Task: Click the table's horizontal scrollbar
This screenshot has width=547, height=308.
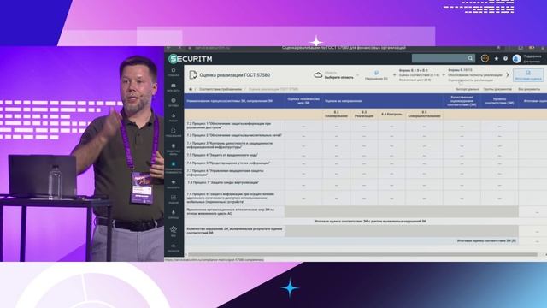Action: pyautogui.click(x=362, y=255)
